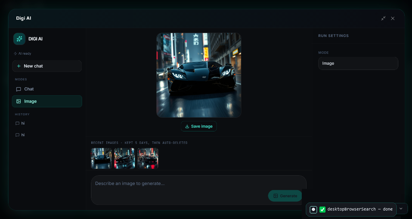This screenshot has height=219, width=412.
Task: Start a New chat
Action: [x=47, y=66]
